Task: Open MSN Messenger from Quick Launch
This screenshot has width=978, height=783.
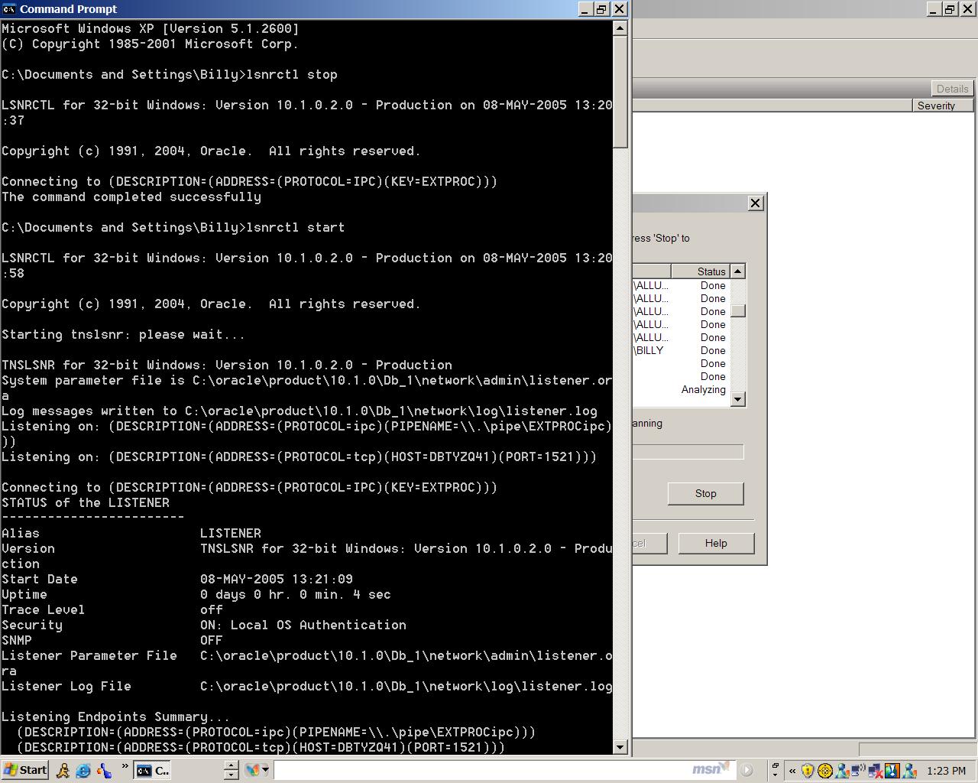Action: (x=103, y=771)
